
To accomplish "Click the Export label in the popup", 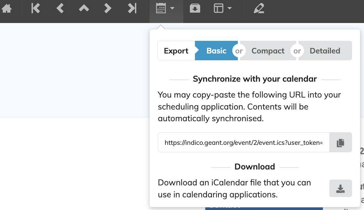I will [x=176, y=51].
